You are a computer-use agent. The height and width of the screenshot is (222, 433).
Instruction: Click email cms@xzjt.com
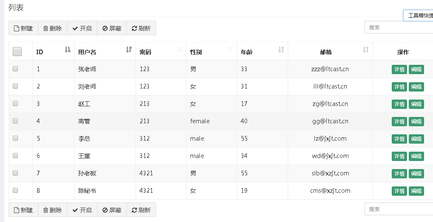point(330,190)
